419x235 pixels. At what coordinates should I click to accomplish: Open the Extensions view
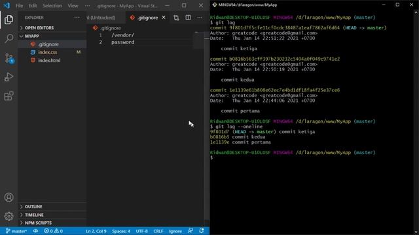click(x=9, y=96)
